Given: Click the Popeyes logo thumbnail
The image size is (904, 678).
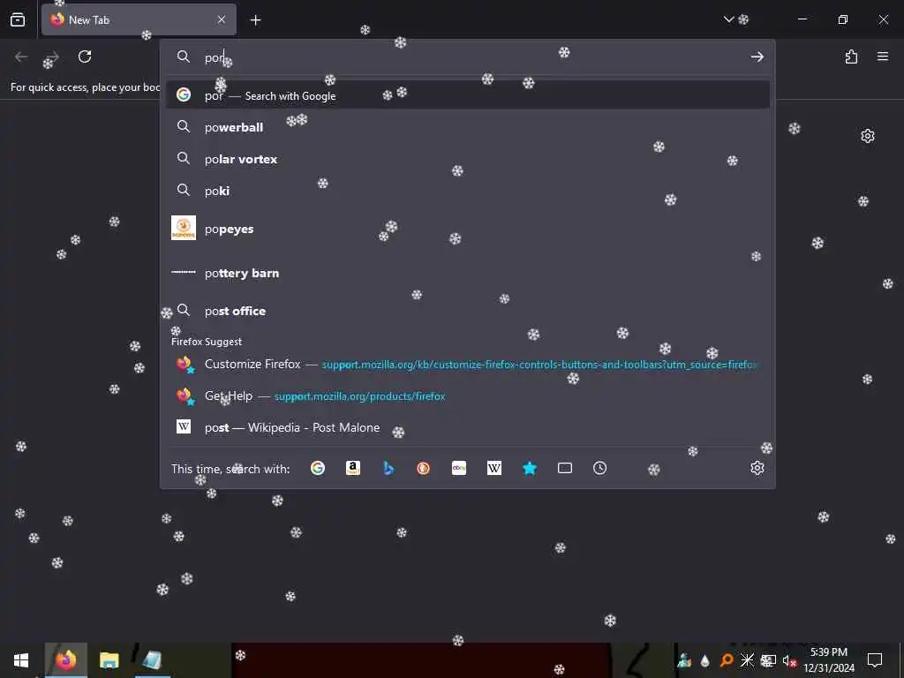Looking at the screenshot, I should tap(184, 228).
